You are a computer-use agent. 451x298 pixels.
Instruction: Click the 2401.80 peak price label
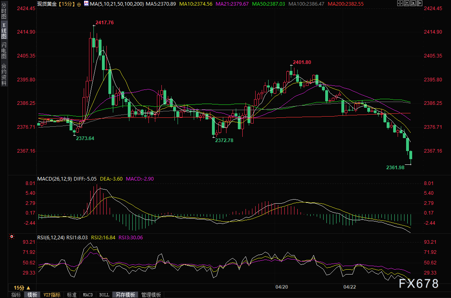(x=302, y=62)
